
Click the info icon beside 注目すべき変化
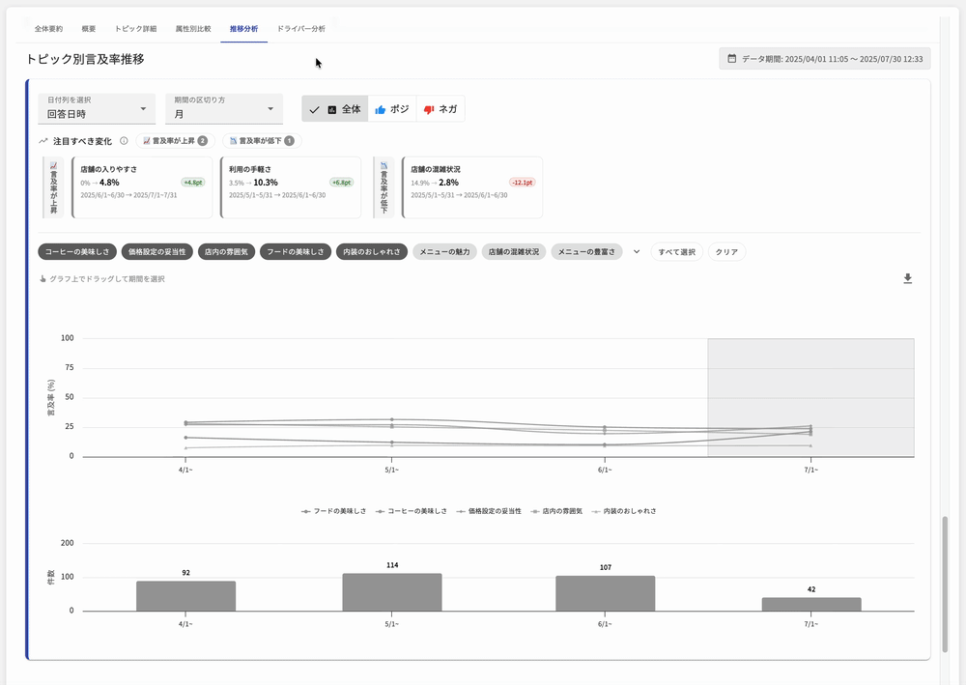click(124, 141)
